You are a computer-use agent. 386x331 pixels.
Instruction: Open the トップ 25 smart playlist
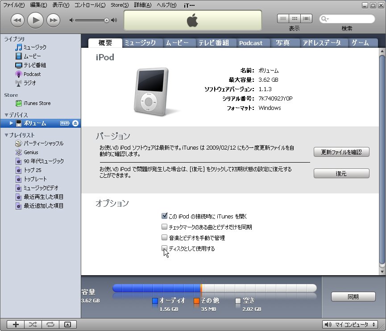32,170
